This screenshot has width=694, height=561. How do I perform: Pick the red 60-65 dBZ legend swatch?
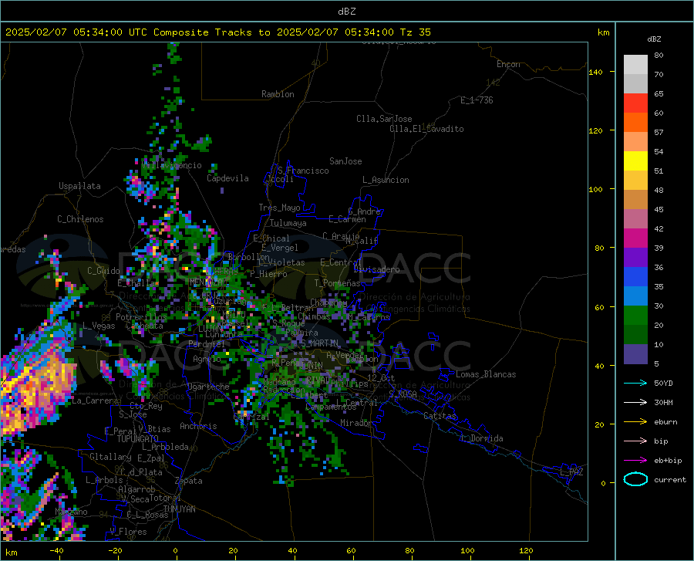tap(635, 103)
